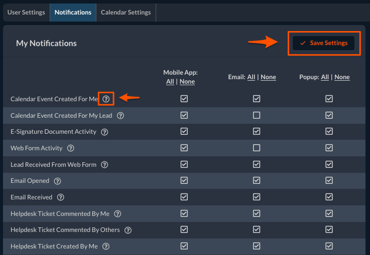Screen dimensions: 370x255
Task: Enable Email for Calendar Event Created For My Lead
Action: click(x=257, y=115)
